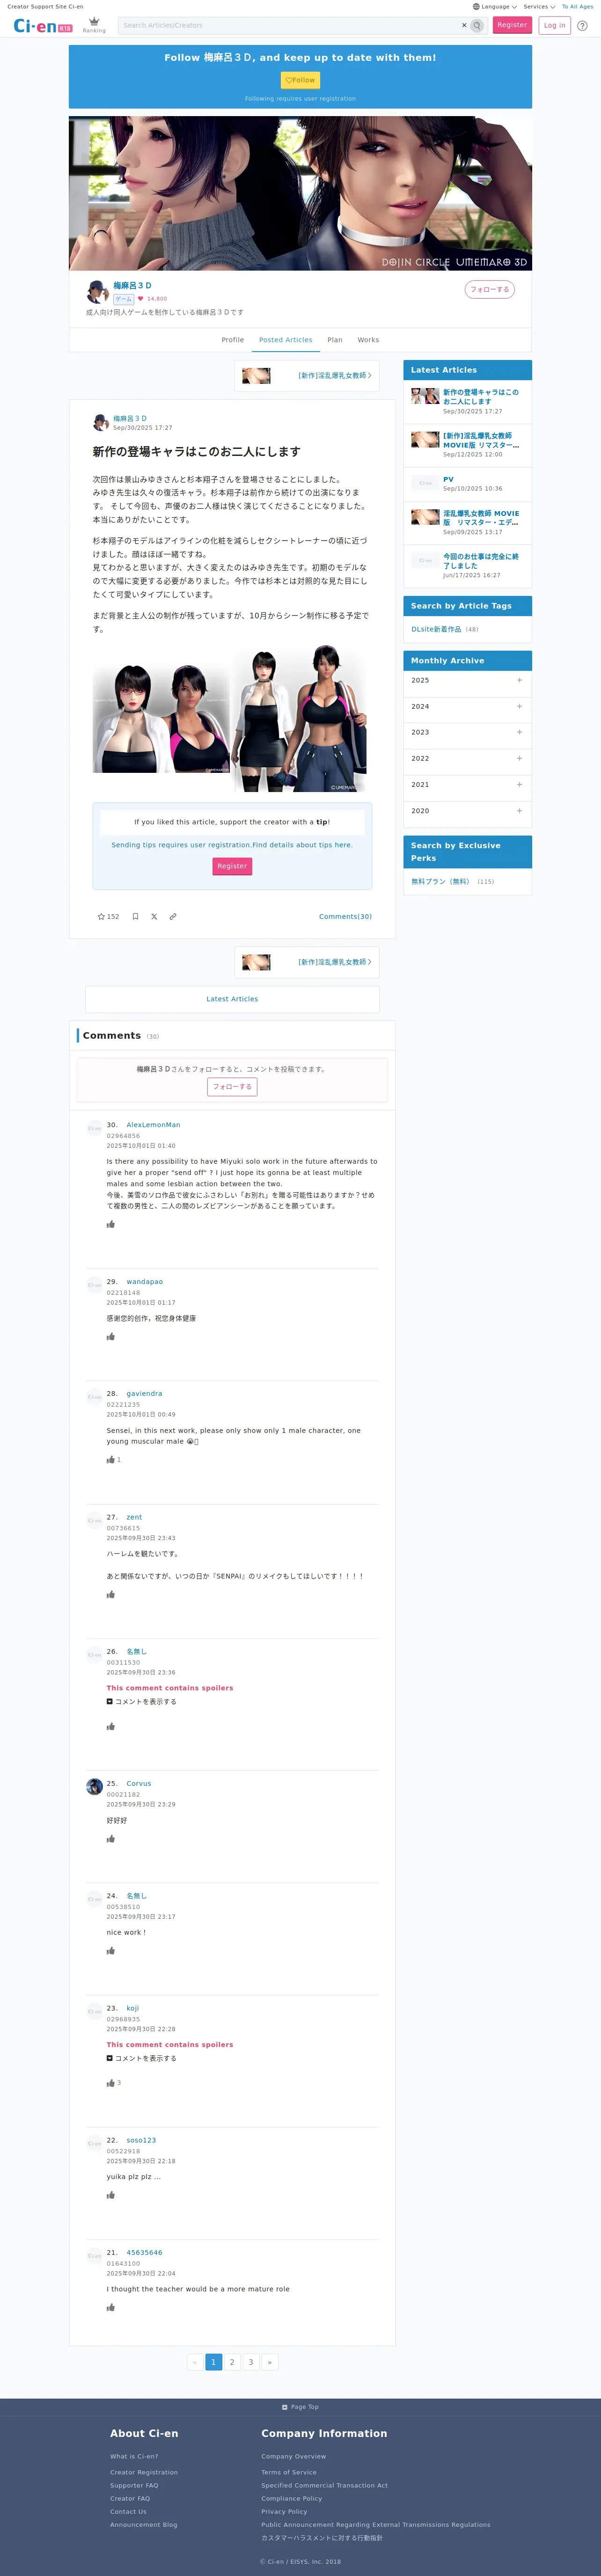Like comment 22 by soso123
This screenshot has height=2576, width=601.
pyautogui.click(x=111, y=2195)
